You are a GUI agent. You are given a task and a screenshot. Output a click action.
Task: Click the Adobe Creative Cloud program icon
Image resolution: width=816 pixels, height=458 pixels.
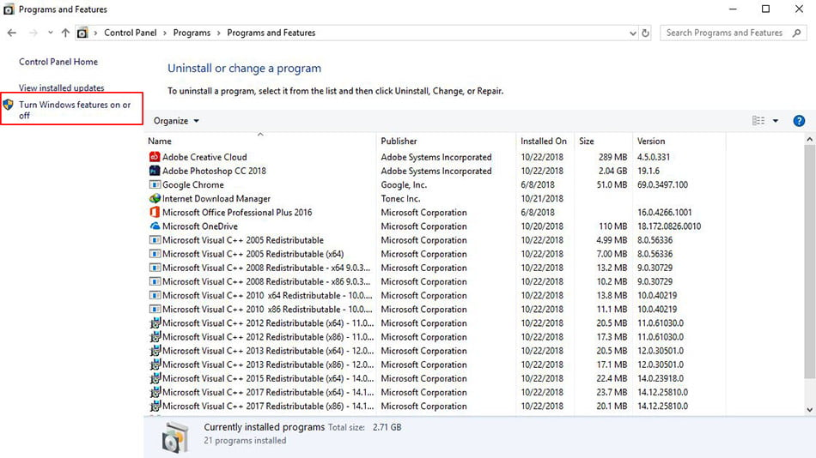coord(155,157)
